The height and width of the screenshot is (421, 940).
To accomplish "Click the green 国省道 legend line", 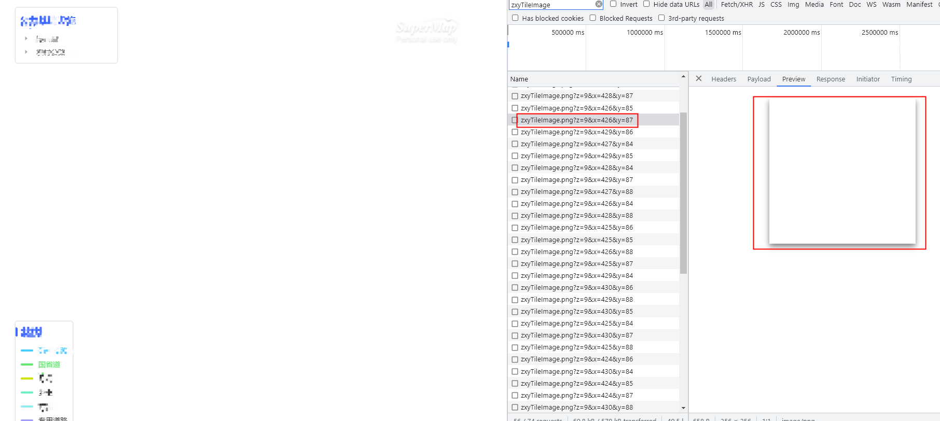I will (27, 364).
